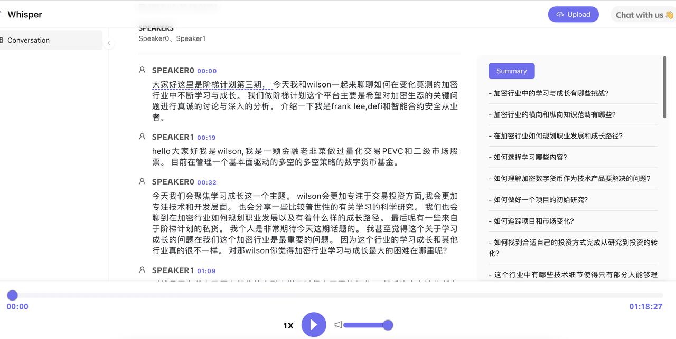
Task: Click the cloud upload icon in Upload button
Action: tap(560, 15)
